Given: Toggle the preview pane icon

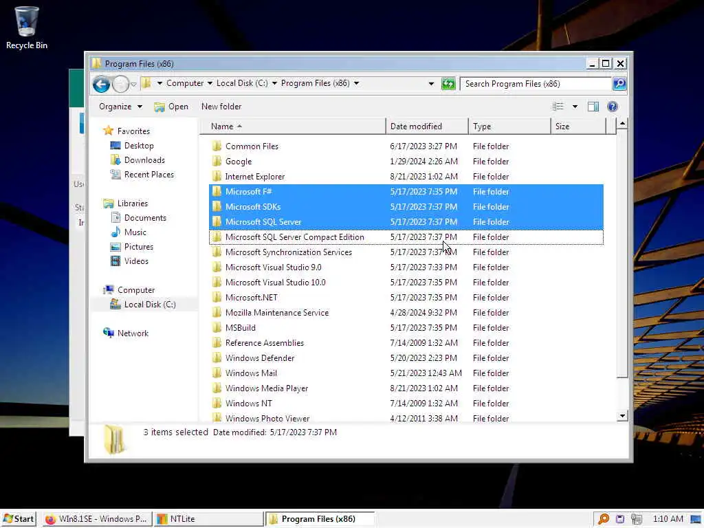Looking at the screenshot, I should (593, 107).
